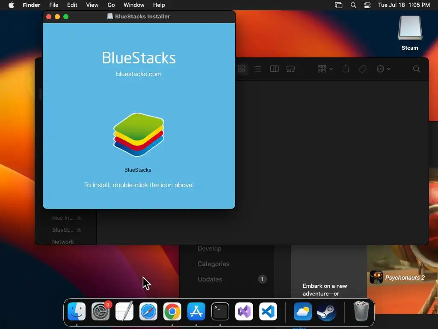The image size is (438, 329).
Task: Eject the BlueSt... volume in sidebar
Action: (79, 230)
